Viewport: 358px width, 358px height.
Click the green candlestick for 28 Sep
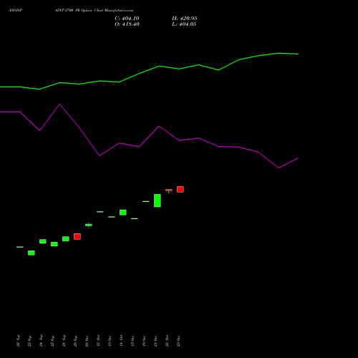click(66, 238)
